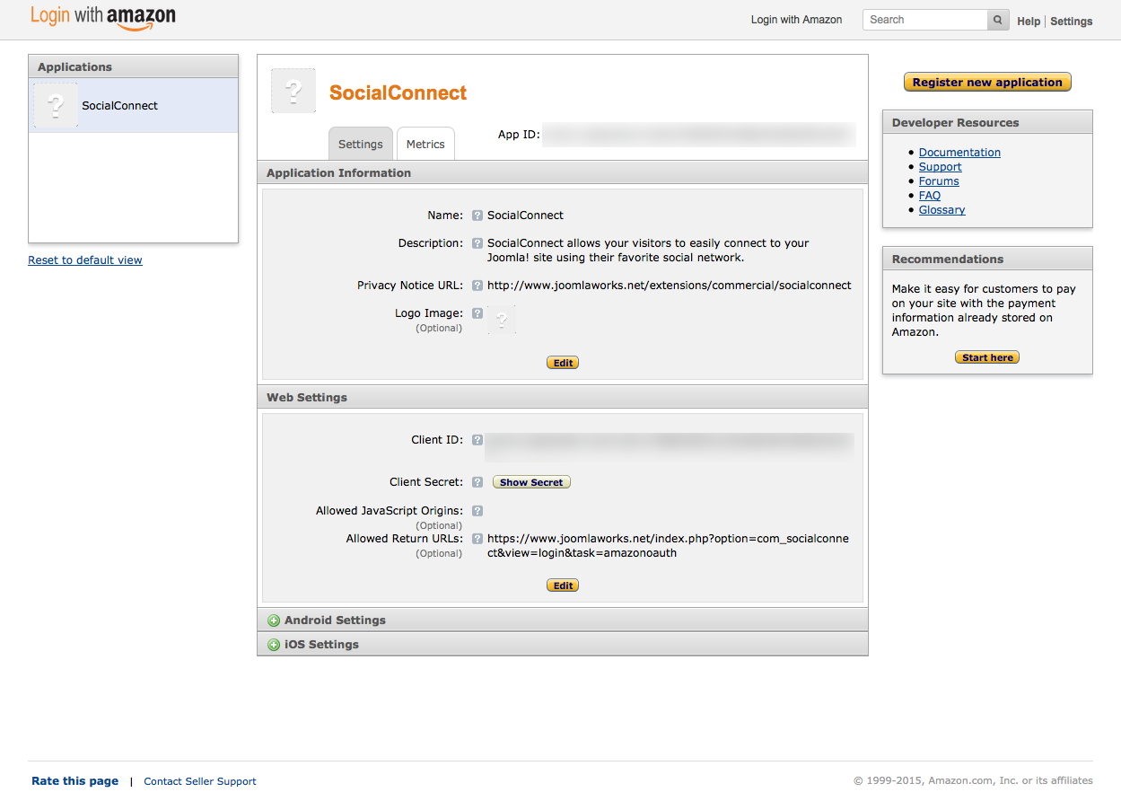
Task: Click help icon beside Allowed Return URLs
Action: point(477,539)
